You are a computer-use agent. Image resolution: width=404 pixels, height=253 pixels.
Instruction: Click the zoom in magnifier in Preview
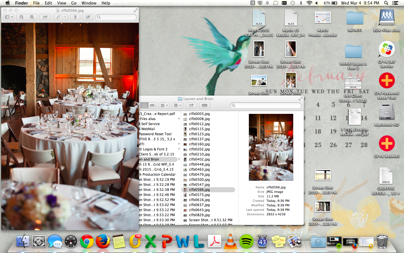32,17
